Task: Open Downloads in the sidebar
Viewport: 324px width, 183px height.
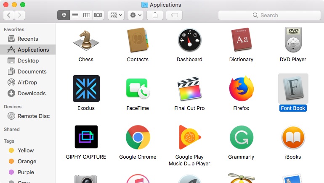Action: coord(28,93)
